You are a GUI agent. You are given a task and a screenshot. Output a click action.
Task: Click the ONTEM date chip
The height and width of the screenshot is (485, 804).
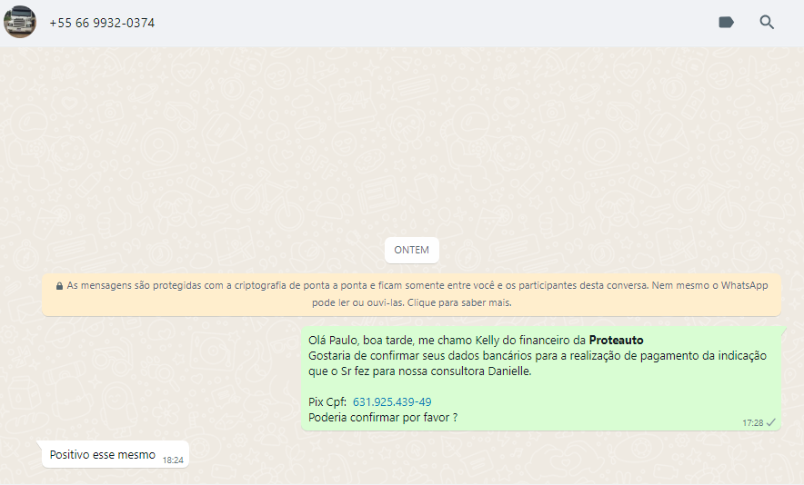coord(412,251)
